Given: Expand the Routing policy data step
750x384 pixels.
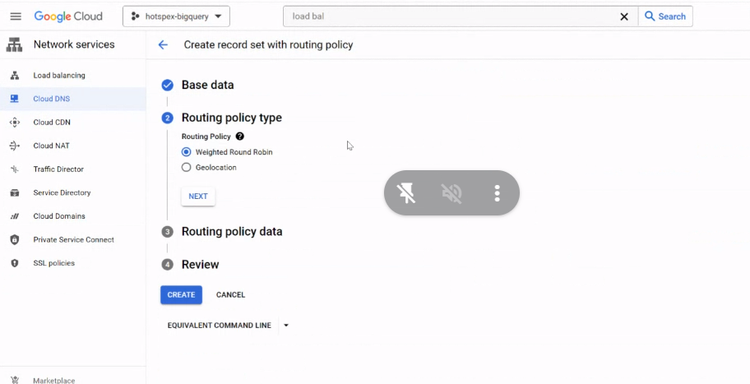Looking at the screenshot, I should tap(232, 231).
